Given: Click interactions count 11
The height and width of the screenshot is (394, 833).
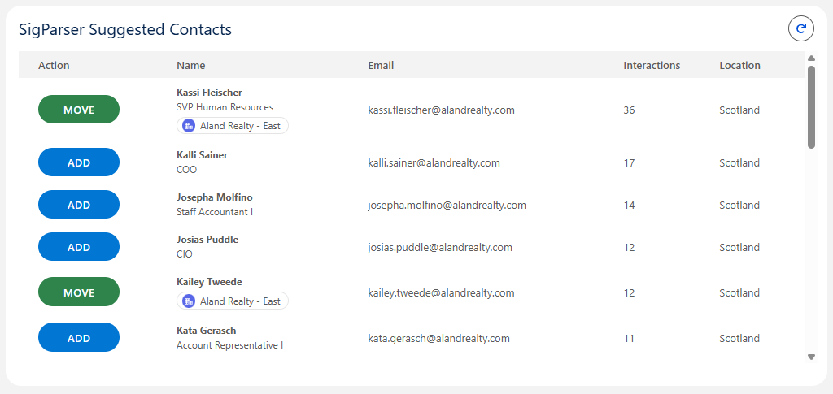Looking at the screenshot, I should (629, 338).
